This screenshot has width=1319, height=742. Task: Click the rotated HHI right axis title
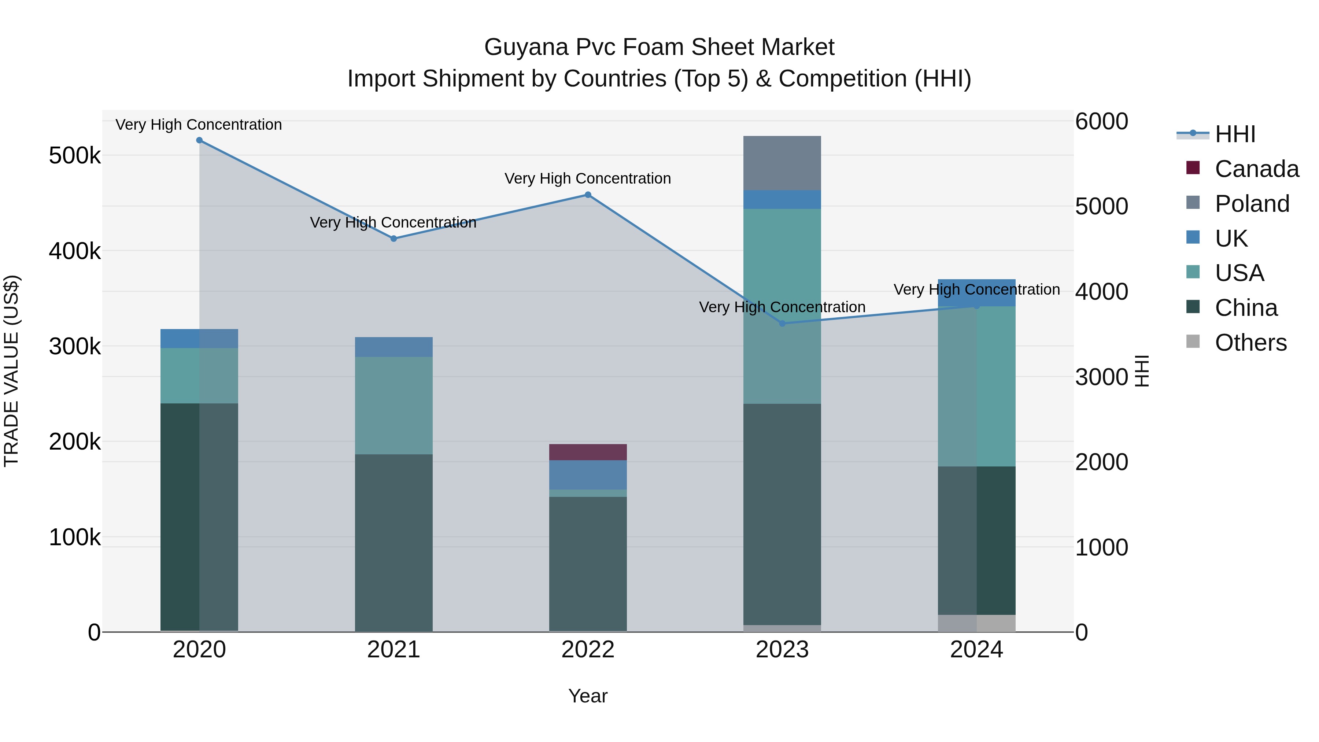pos(1142,371)
